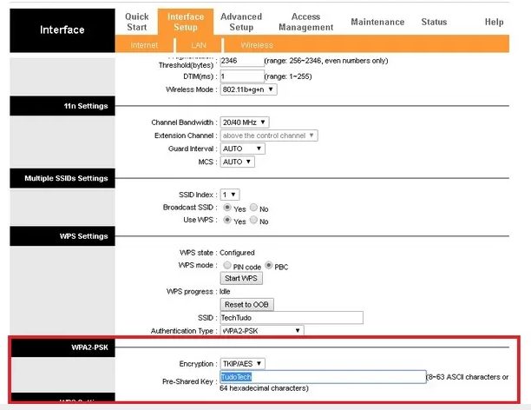Select the Interface Setup tab
The width and height of the screenshot is (531, 410).
coord(186,22)
